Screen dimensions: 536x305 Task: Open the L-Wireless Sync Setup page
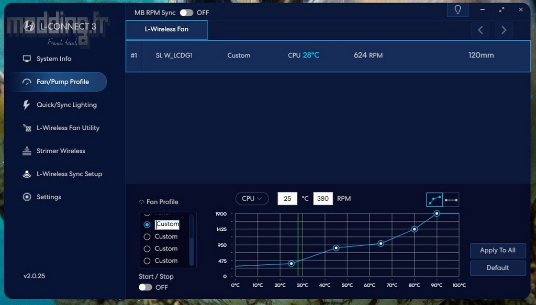(70, 174)
